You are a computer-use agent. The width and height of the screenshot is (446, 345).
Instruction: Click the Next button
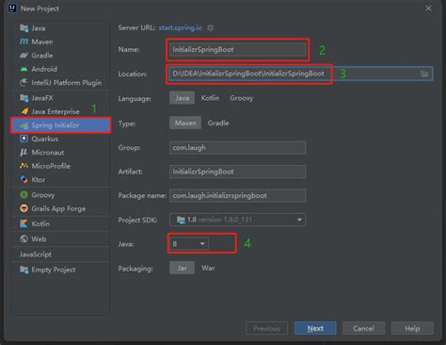315,328
